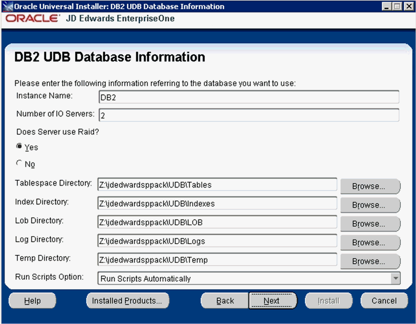Click the 'Tablespace Directory:' label
This screenshot has height=324, width=416.
click(53, 183)
